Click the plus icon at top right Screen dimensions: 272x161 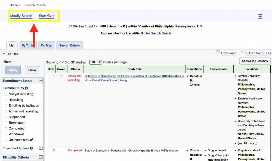click(260, 17)
